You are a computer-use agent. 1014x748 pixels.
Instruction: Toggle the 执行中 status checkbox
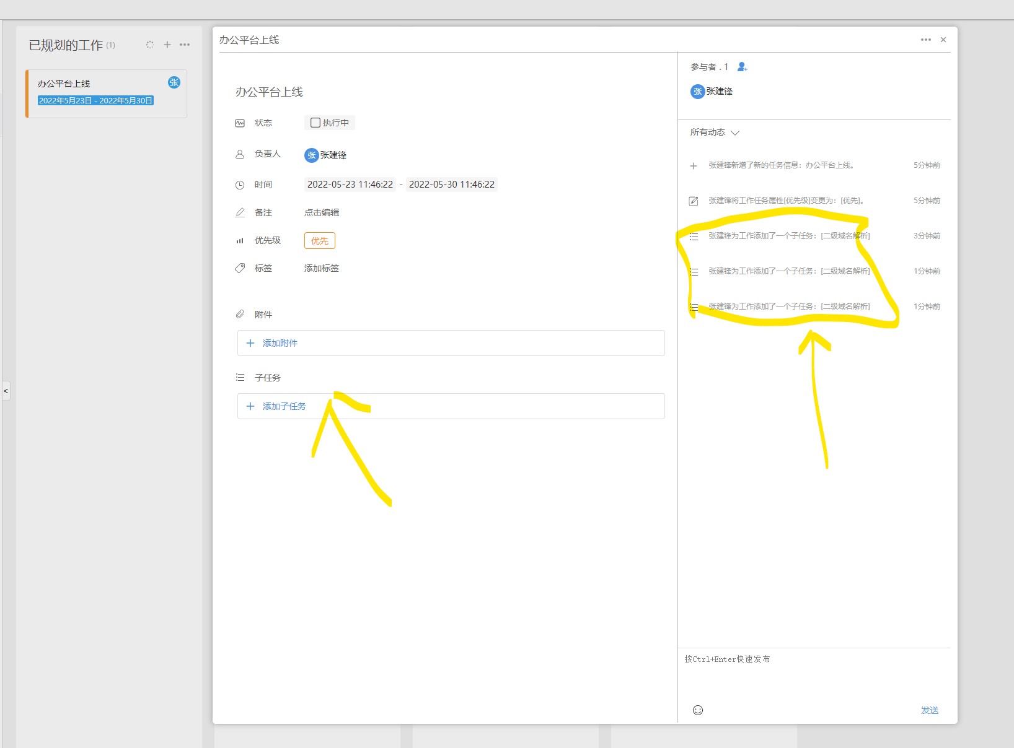315,123
